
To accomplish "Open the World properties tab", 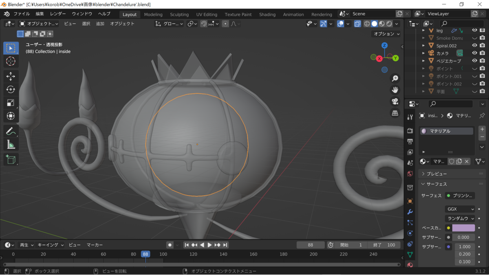I will pos(410,174).
